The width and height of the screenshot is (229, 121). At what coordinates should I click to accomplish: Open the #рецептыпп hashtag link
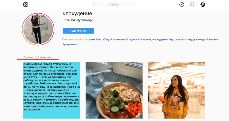click(x=70, y=44)
